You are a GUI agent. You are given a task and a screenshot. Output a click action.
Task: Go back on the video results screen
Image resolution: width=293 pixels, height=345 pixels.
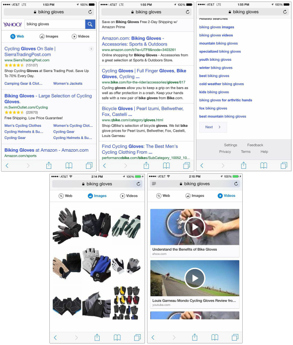pyautogui.click(x=153, y=337)
